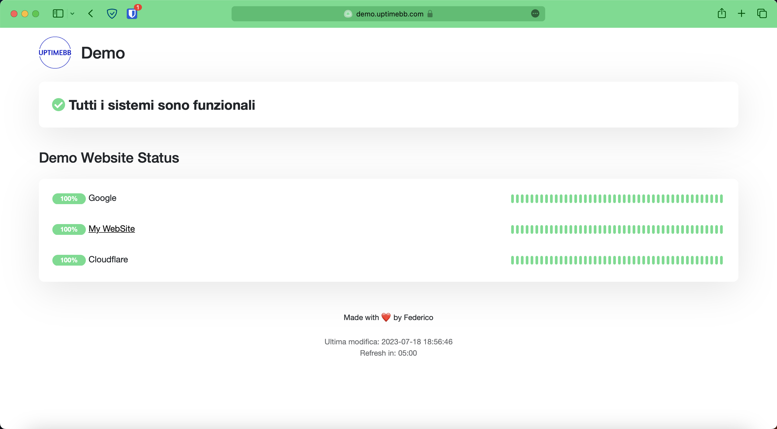Viewport: 777px width, 429px height.
Task: Click the UptimeBB circular logo
Action: tap(55, 53)
